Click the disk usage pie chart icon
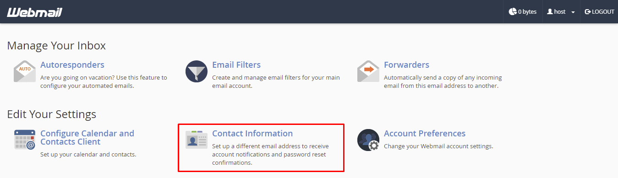Image resolution: width=618 pixels, height=178 pixels. [513, 12]
